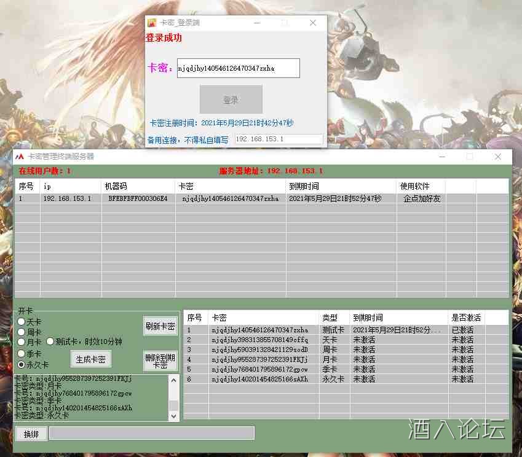Viewport: 522px width, 457px height.
Task: Select the 永久卡 row in the card key list
Action: tap(277, 380)
